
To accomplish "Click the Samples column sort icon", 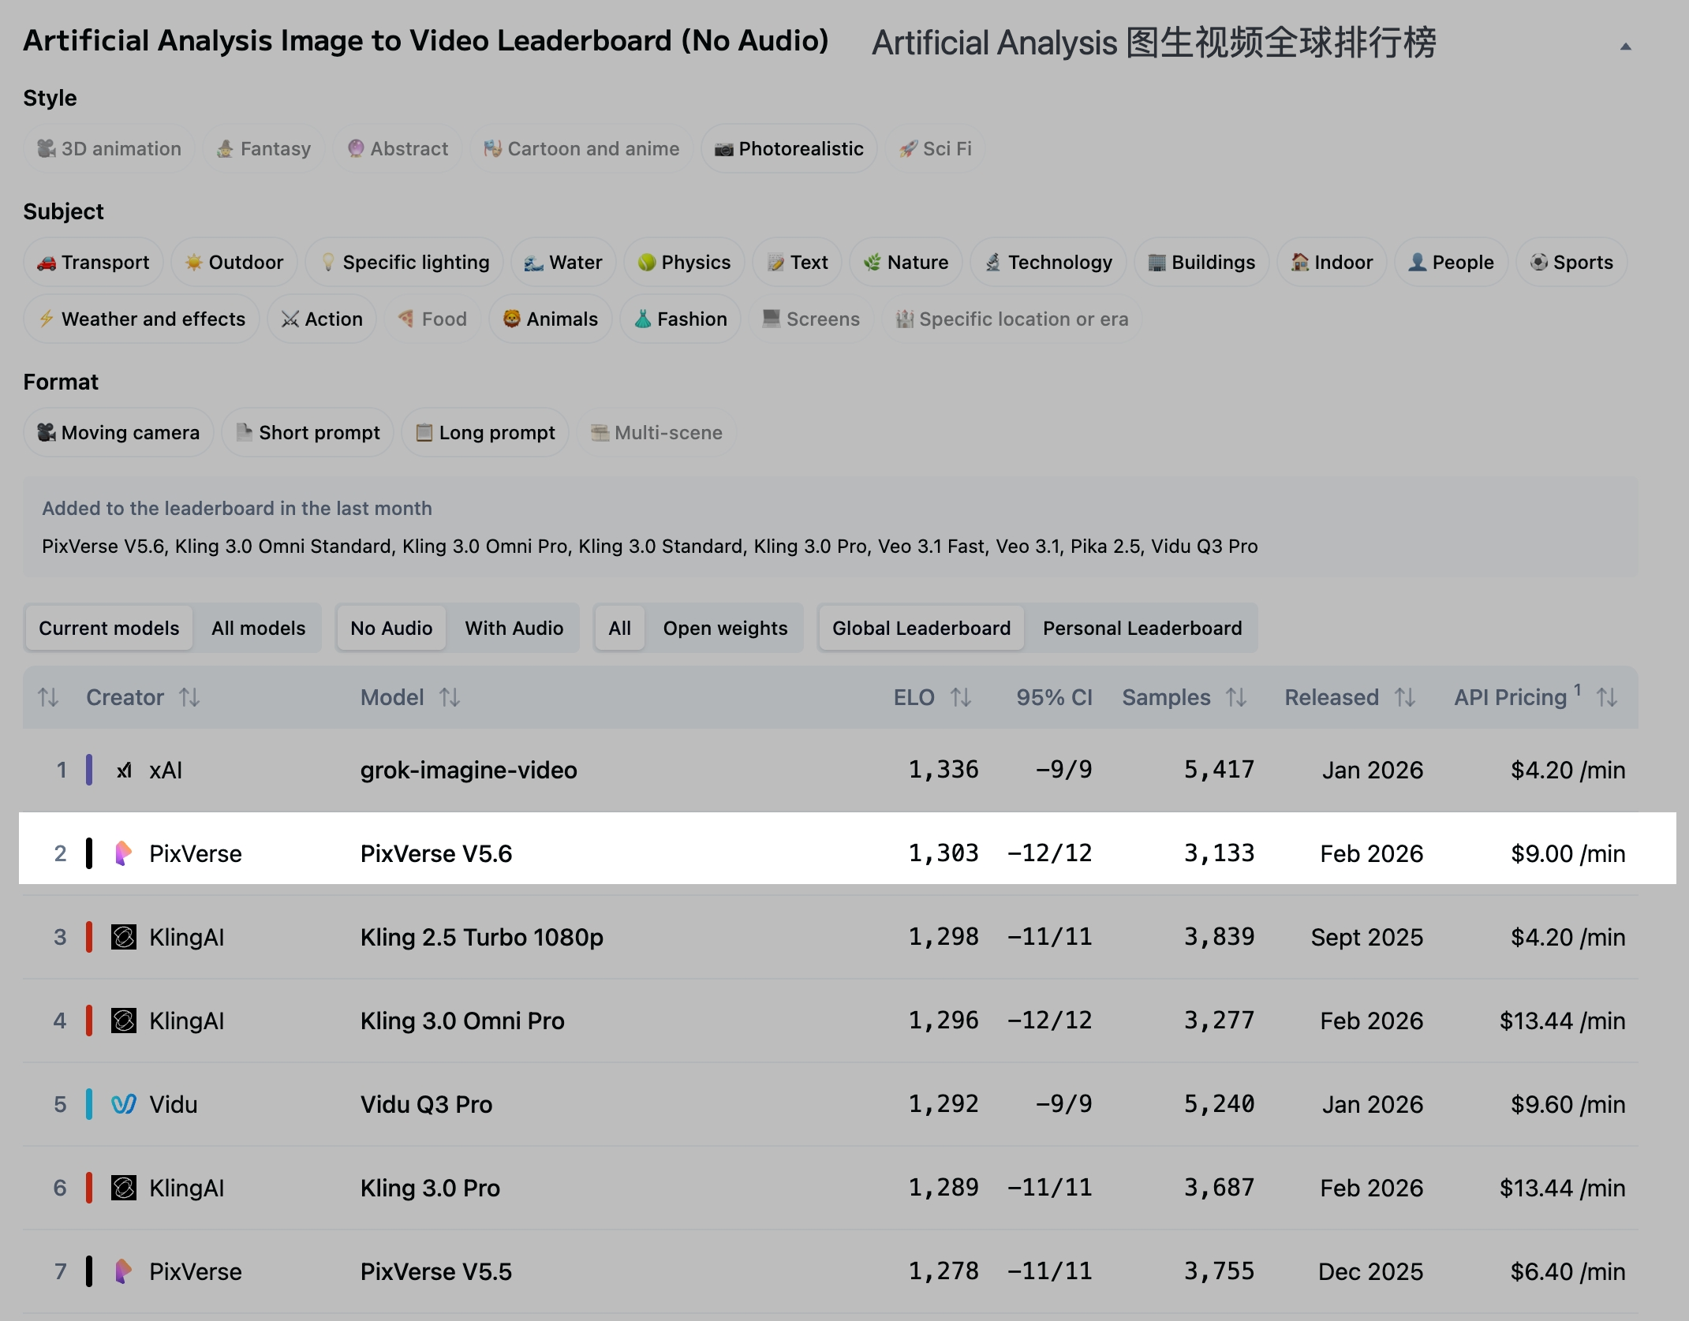I will (x=1235, y=697).
